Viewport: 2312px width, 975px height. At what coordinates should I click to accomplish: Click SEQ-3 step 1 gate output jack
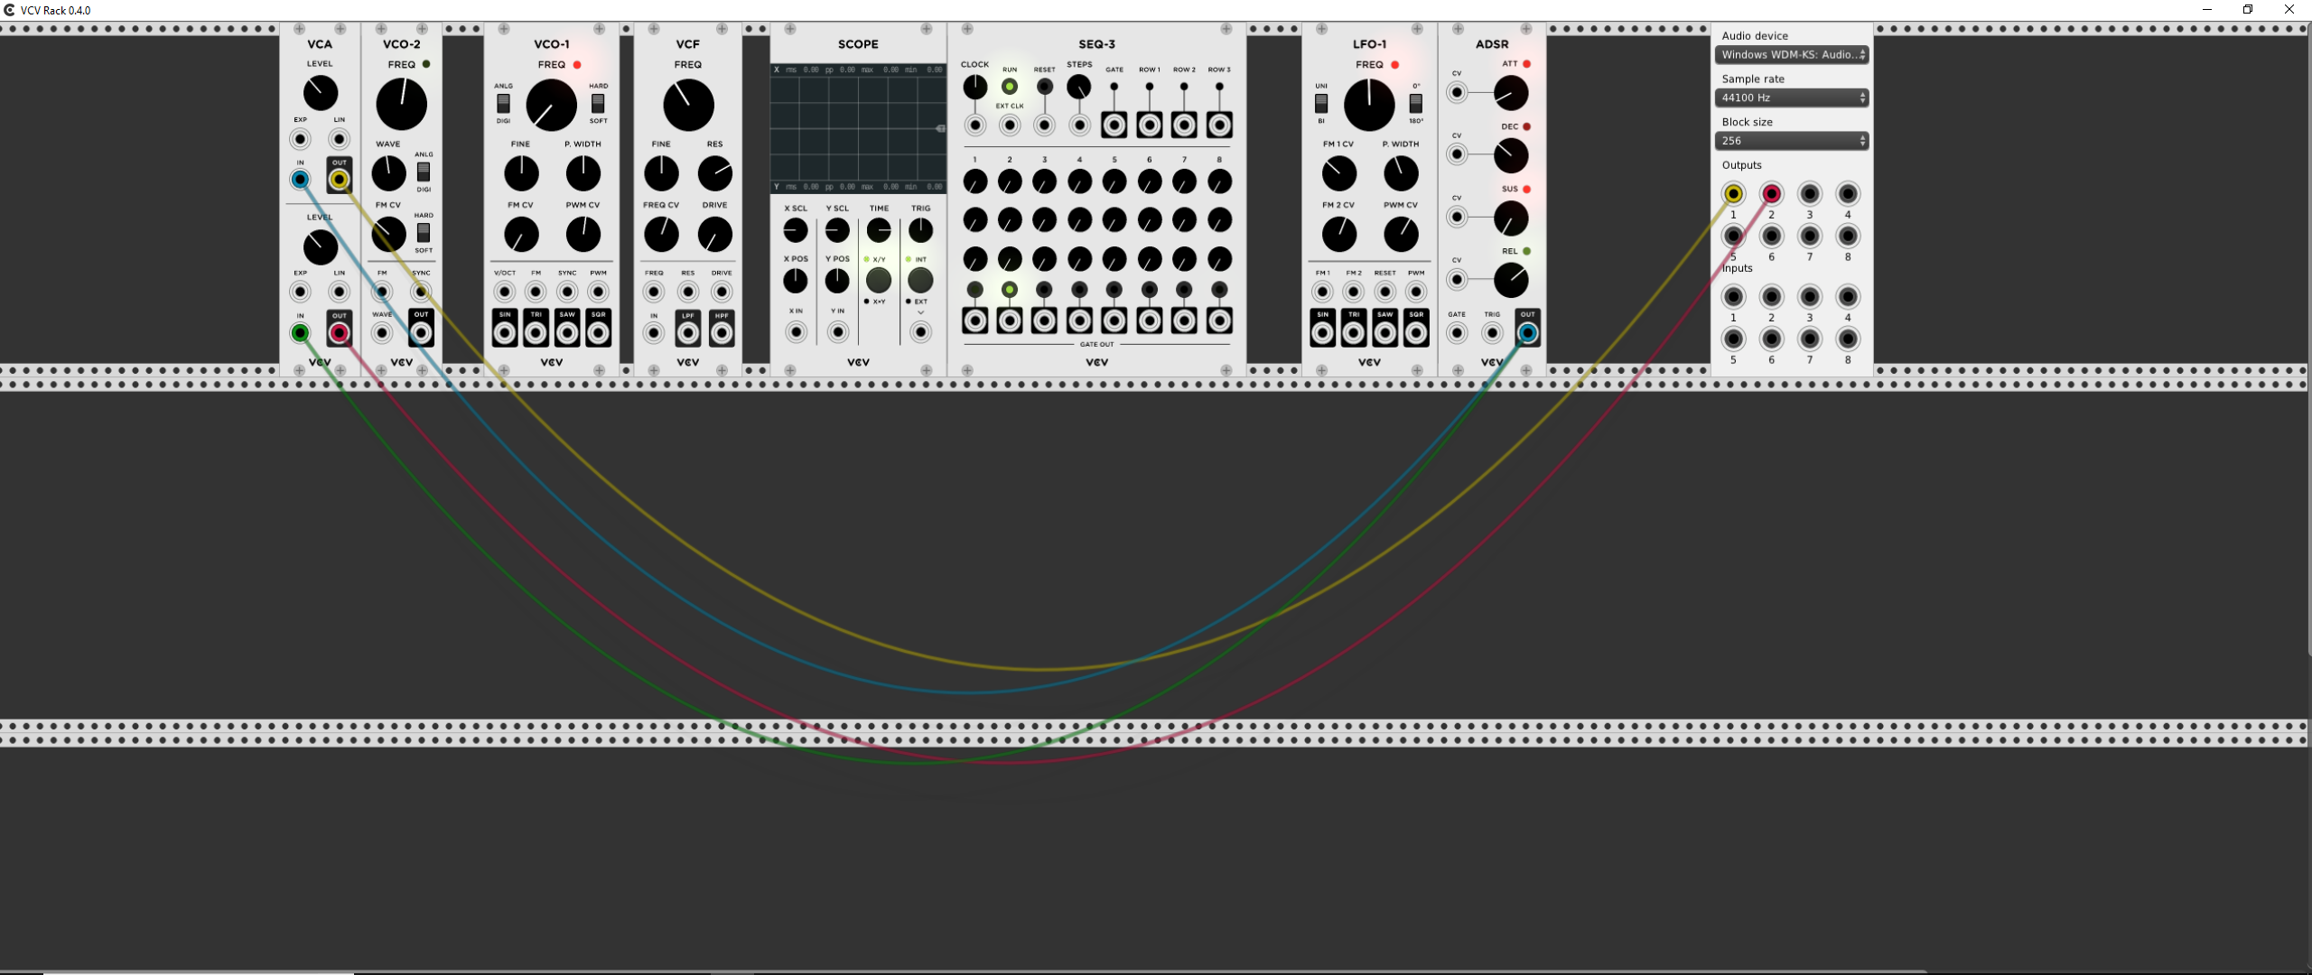974,320
